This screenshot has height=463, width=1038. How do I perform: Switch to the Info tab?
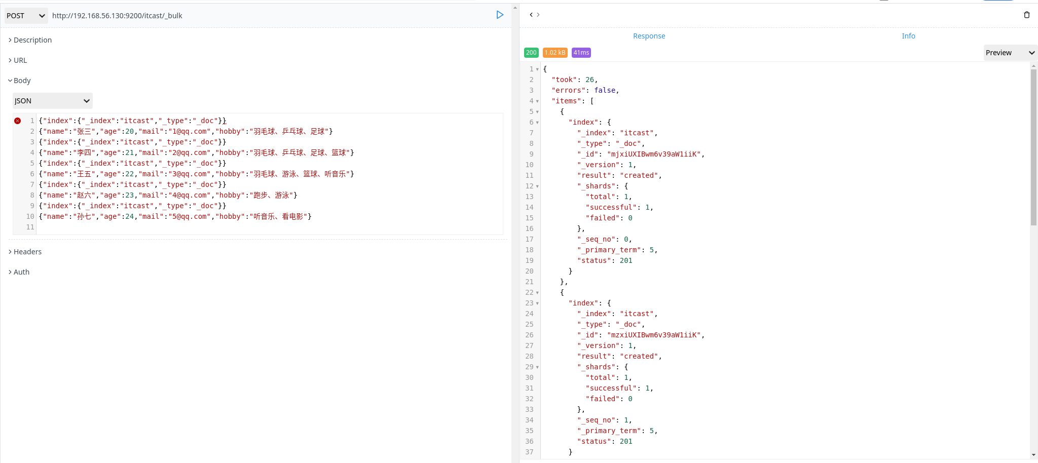pyautogui.click(x=908, y=36)
